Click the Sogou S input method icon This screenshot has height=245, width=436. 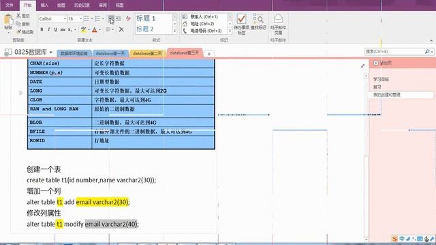[x=394, y=239]
